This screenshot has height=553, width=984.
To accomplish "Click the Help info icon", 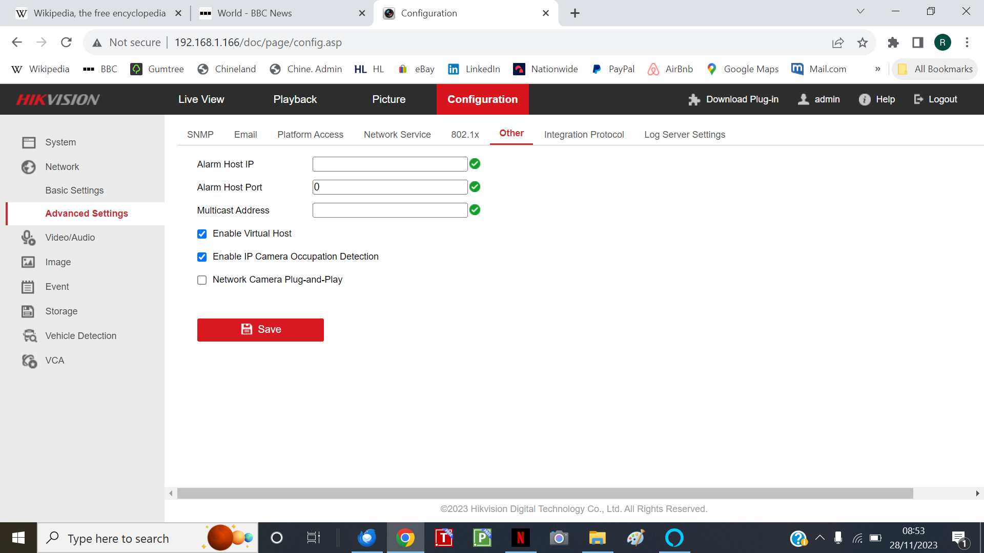I will coord(865,99).
